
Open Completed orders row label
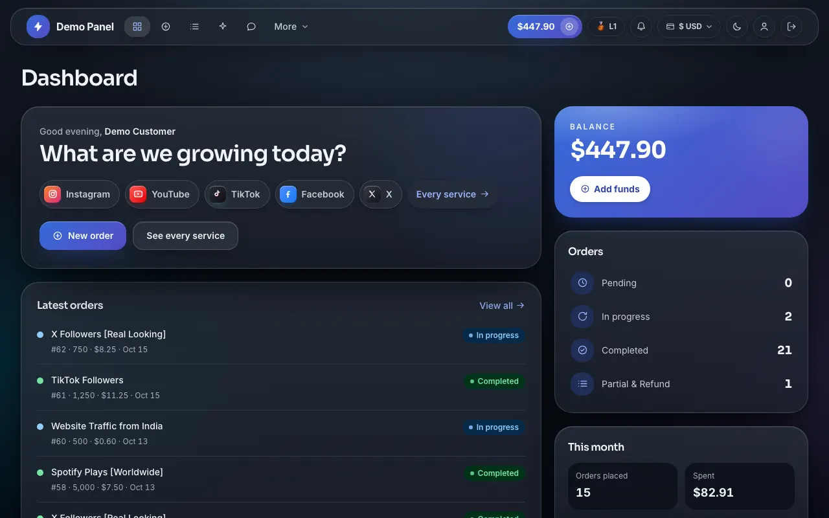point(625,350)
